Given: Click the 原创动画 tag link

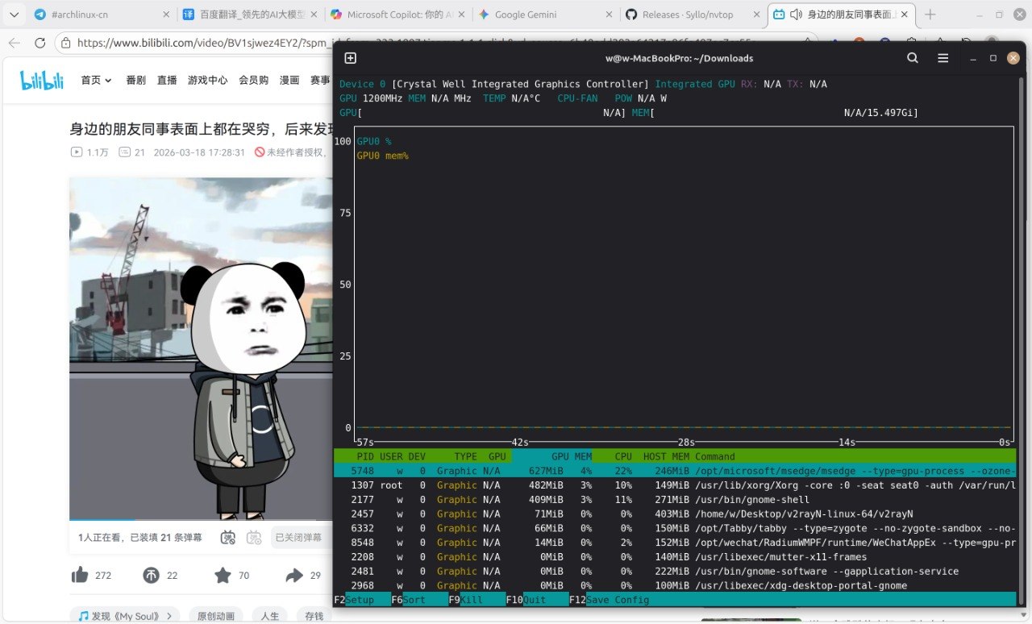Looking at the screenshot, I should (215, 616).
